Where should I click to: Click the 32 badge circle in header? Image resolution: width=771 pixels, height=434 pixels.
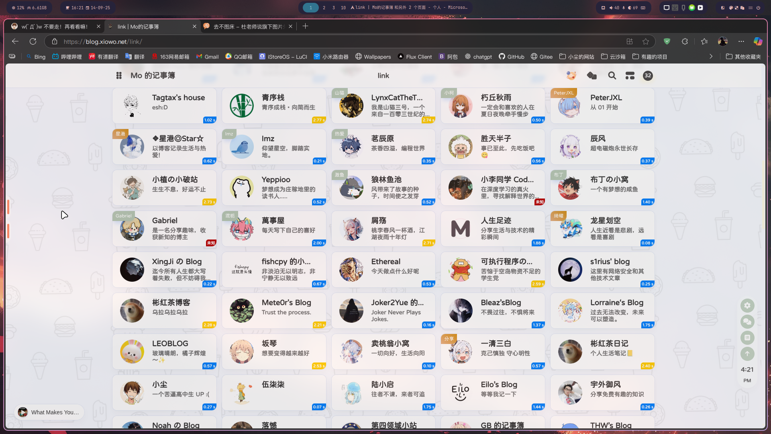[x=648, y=76]
